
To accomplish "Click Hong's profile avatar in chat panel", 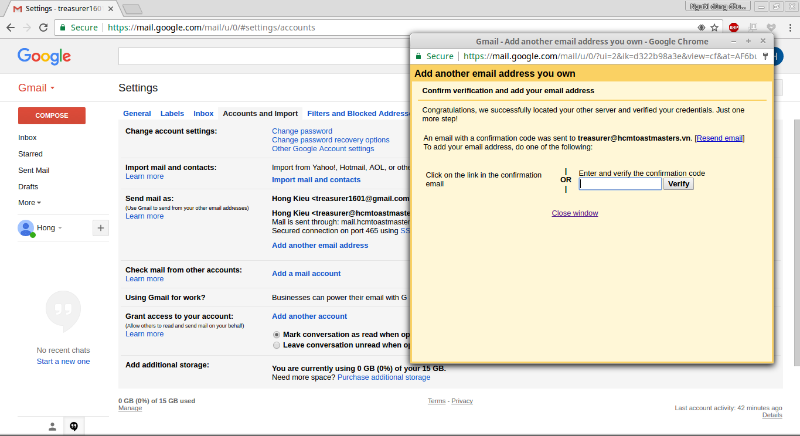I will point(26,228).
